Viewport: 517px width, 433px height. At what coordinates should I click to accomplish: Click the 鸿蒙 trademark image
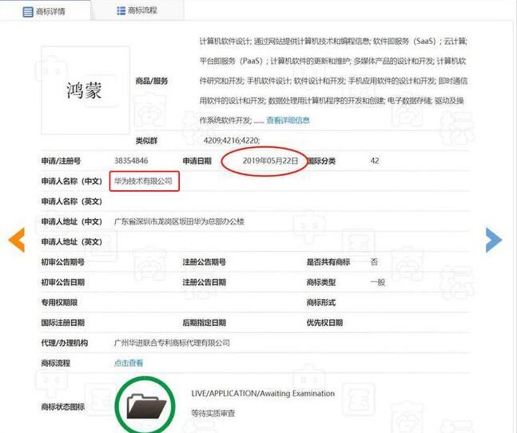[85, 90]
